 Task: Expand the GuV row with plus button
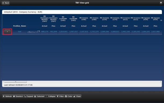(x=7, y=32)
